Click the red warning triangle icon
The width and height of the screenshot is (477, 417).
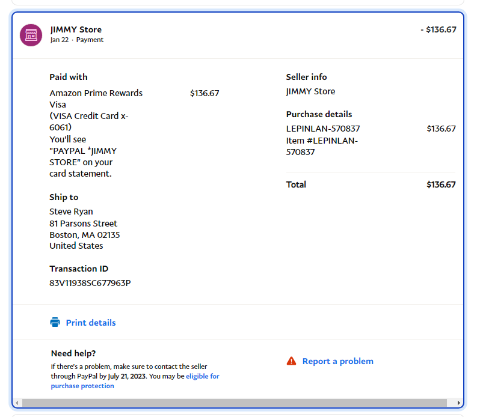(291, 361)
